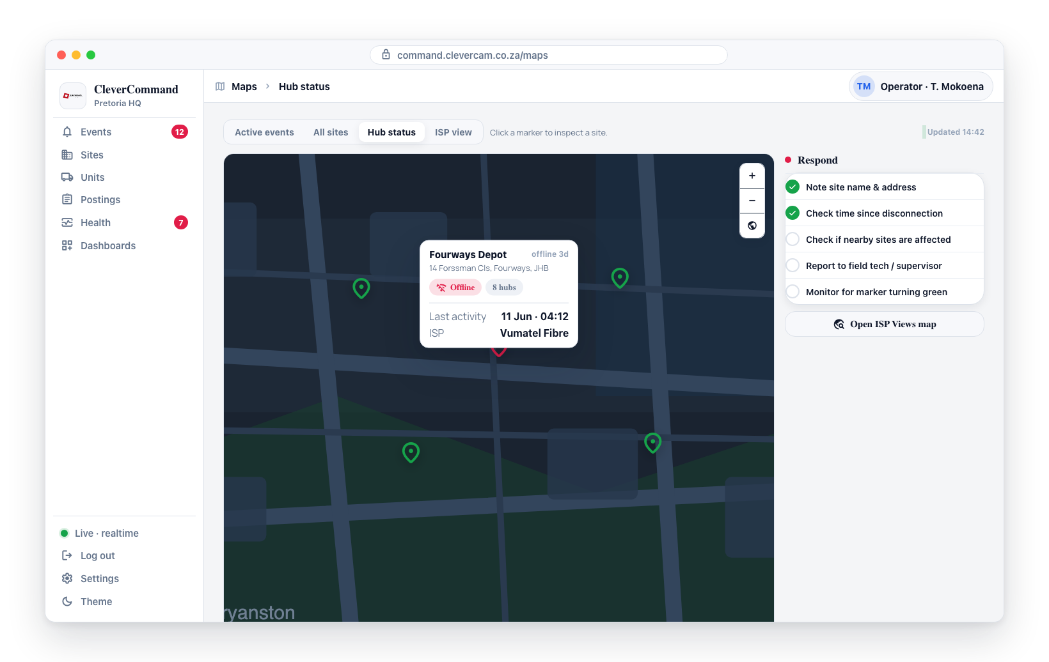Screen dimensions: 1049x662
Task: Check the nearby sites affected item
Action: (x=793, y=239)
